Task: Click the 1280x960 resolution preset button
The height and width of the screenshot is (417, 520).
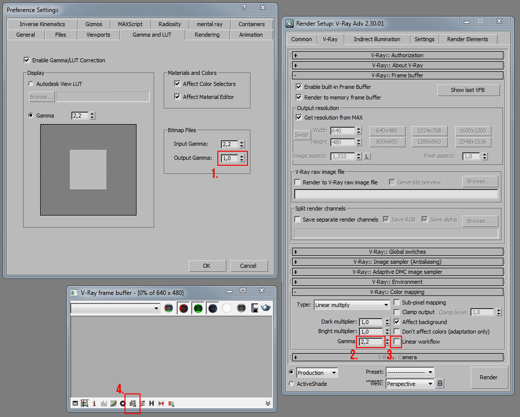Action: 430,142
